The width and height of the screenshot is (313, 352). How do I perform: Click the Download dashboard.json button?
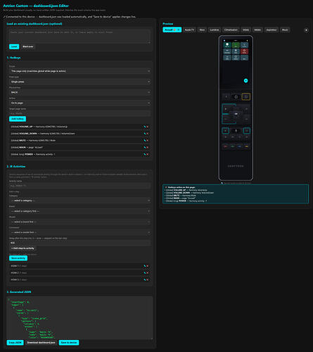(x=41, y=343)
